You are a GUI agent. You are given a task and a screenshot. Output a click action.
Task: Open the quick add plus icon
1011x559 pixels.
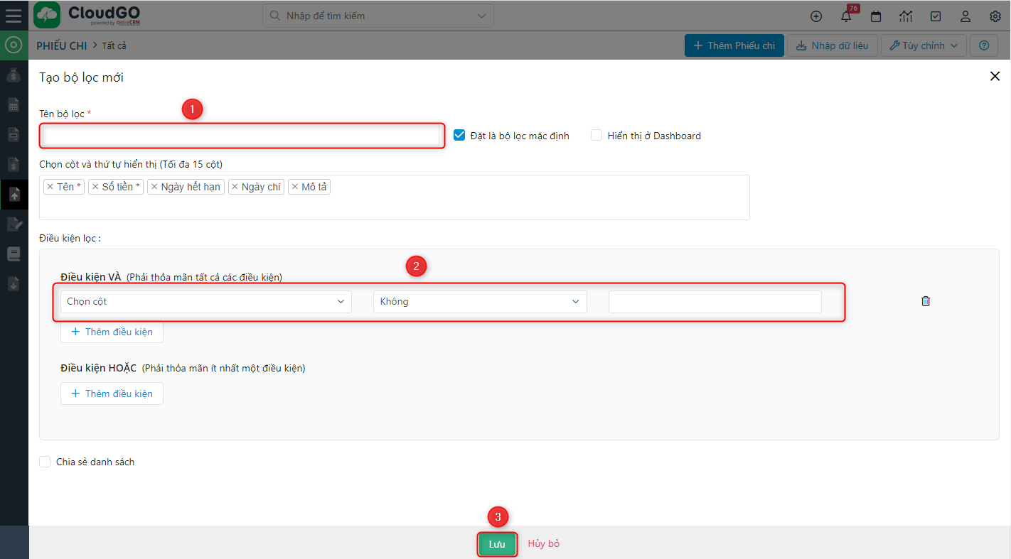pos(816,16)
